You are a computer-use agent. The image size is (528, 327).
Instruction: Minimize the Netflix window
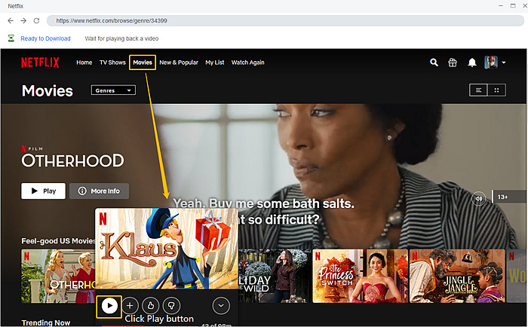point(501,6)
